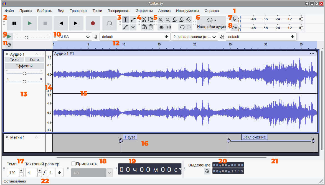325x185 pixels.
Task: Click the playback meter speaker icon
Action: click(x=234, y=27)
